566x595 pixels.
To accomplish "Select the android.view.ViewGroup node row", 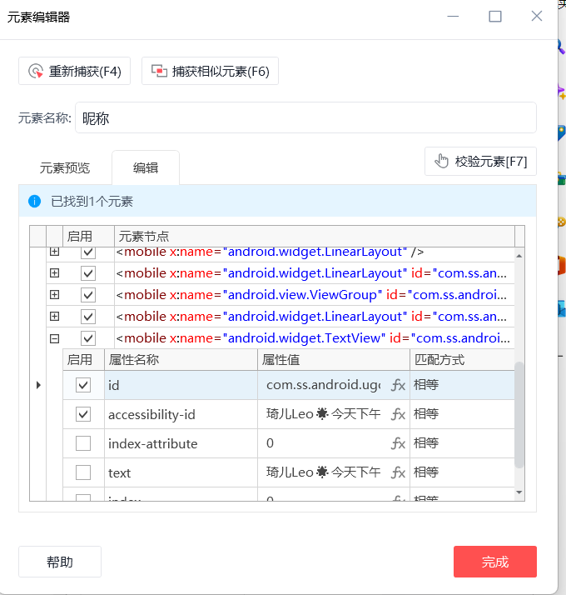I will [x=314, y=295].
